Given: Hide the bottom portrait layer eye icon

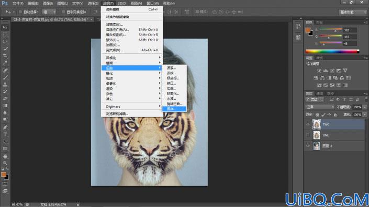Looking at the screenshot, I should [308, 146].
